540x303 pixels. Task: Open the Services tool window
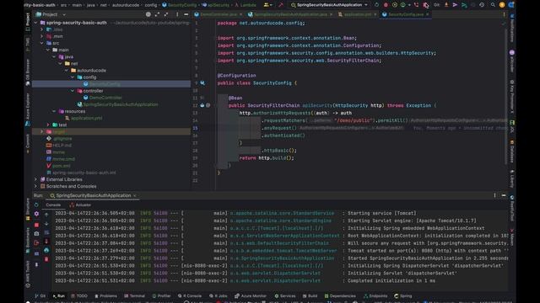pos(285,295)
